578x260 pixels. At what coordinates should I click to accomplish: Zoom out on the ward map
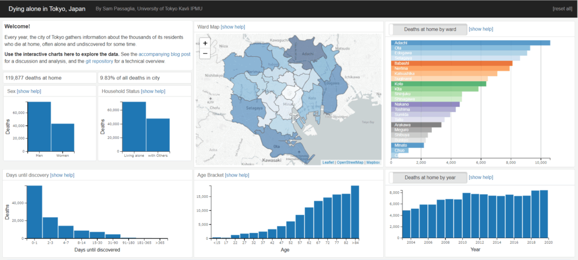(204, 54)
